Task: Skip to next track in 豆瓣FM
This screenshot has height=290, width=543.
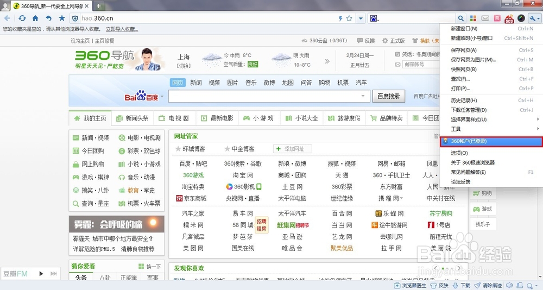Action: coord(54,274)
